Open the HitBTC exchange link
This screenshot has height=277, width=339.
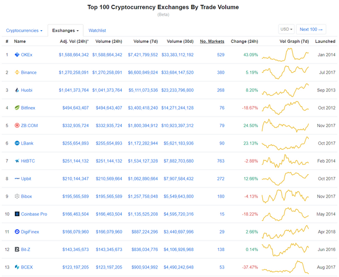tap(28, 161)
